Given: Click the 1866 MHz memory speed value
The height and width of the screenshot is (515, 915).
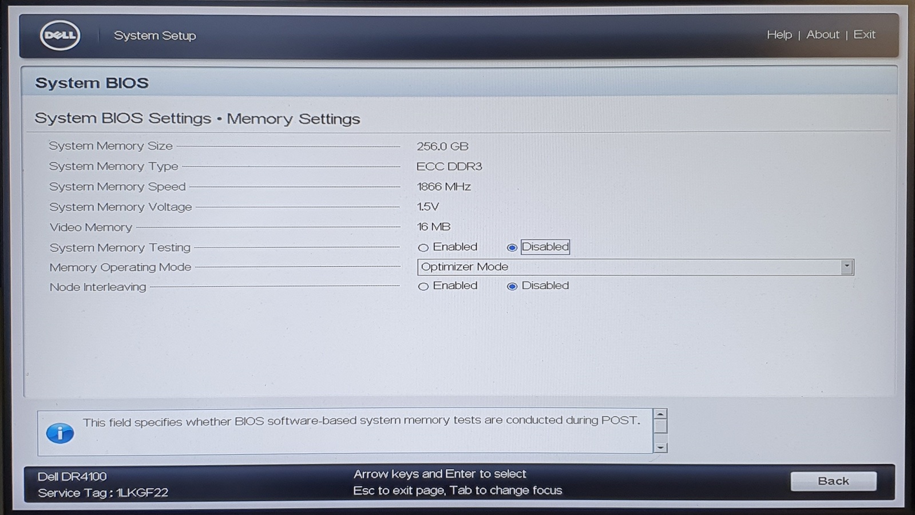Looking at the screenshot, I should pos(443,187).
